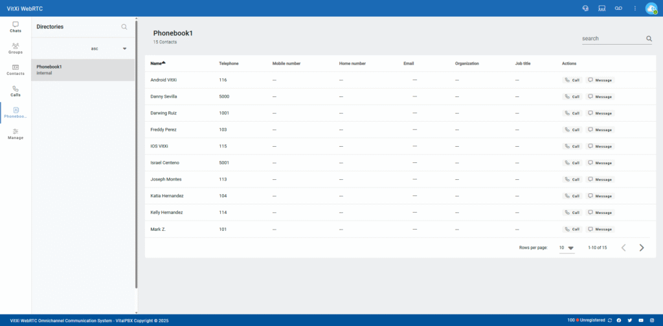Viewport: 663px width, 326px height.
Task: Switch to the Calls section
Action: click(x=16, y=91)
